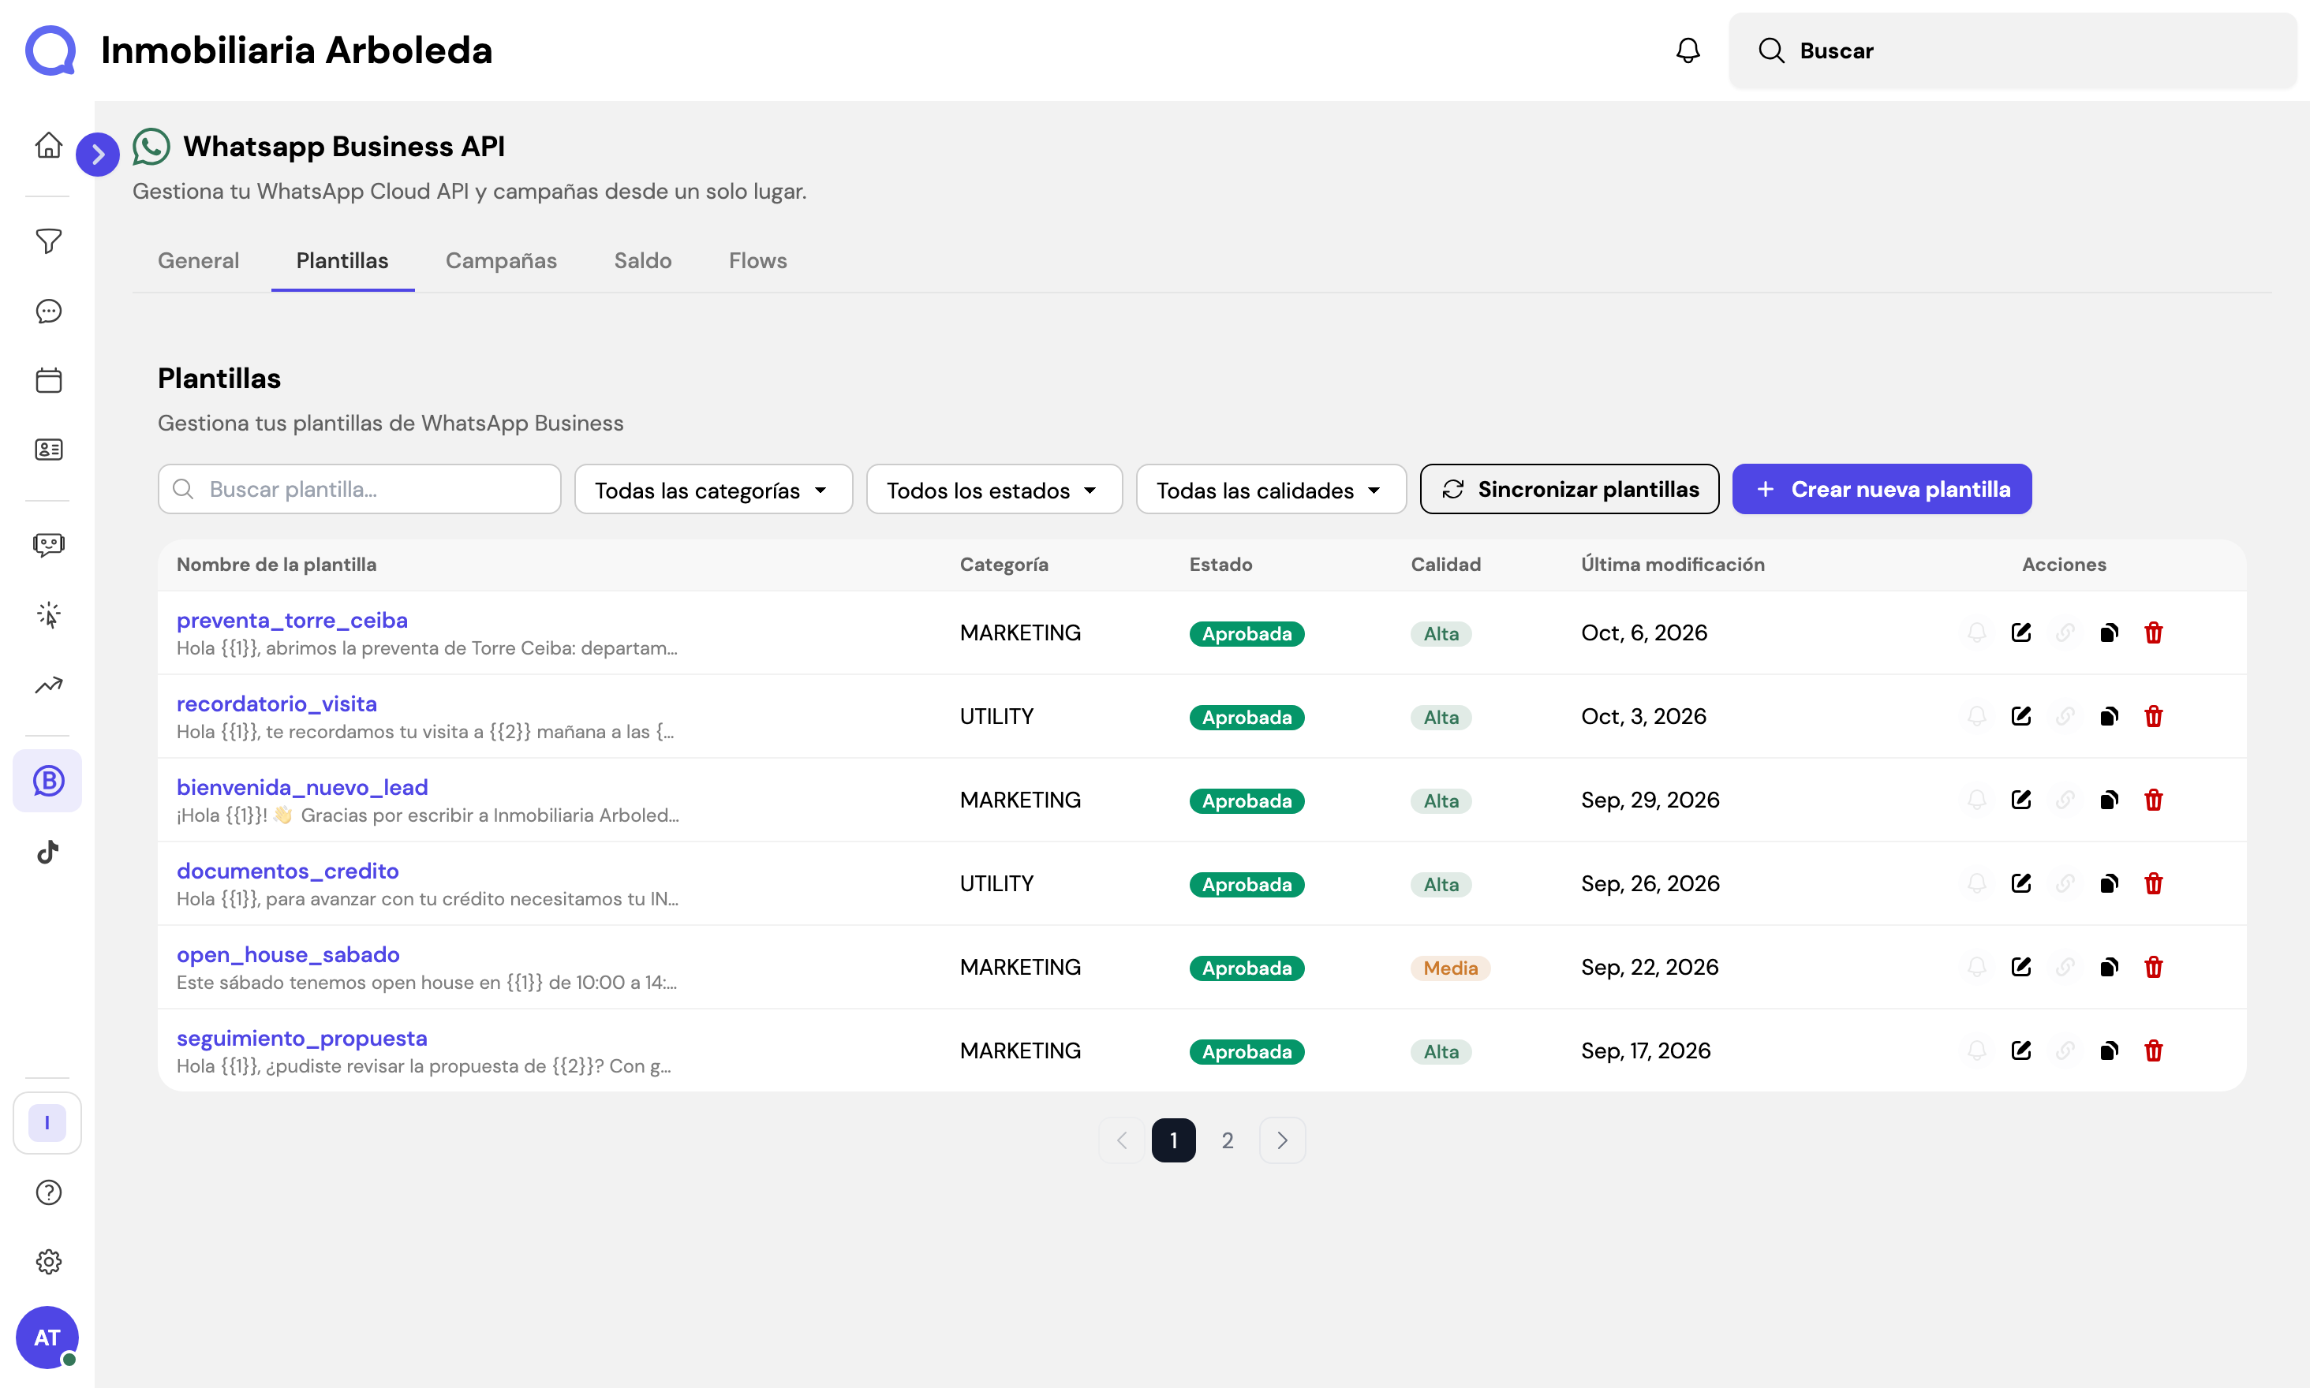Open the seguimiento_propuesta template link

pyautogui.click(x=302, y=1038)
